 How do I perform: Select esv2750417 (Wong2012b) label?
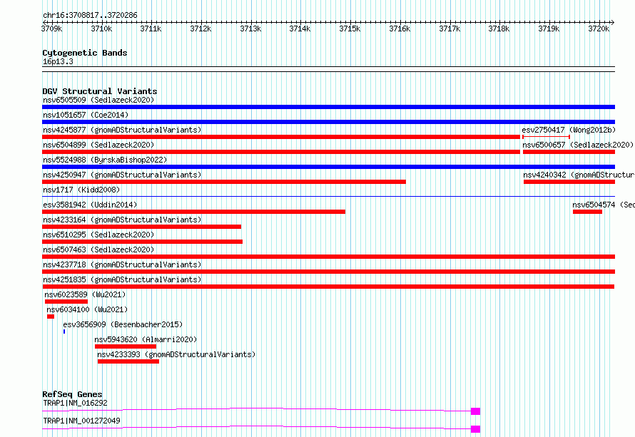click(569, 130)
